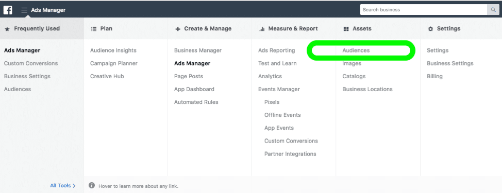Click the Frequently Used heading

pyautogui.click(x=37, y=28)
